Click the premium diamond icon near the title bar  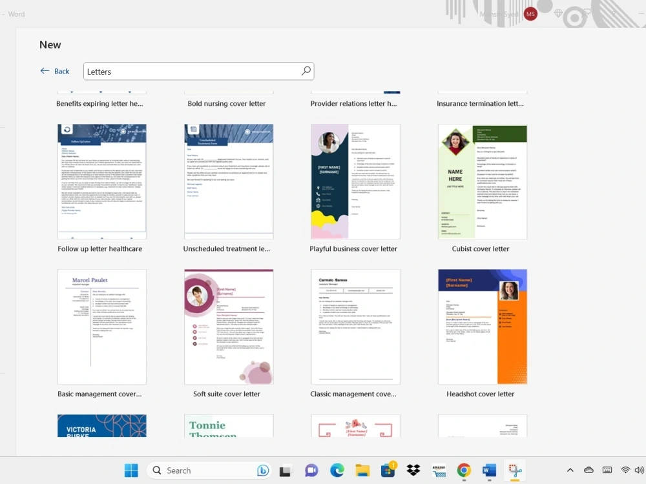[558, 13]
